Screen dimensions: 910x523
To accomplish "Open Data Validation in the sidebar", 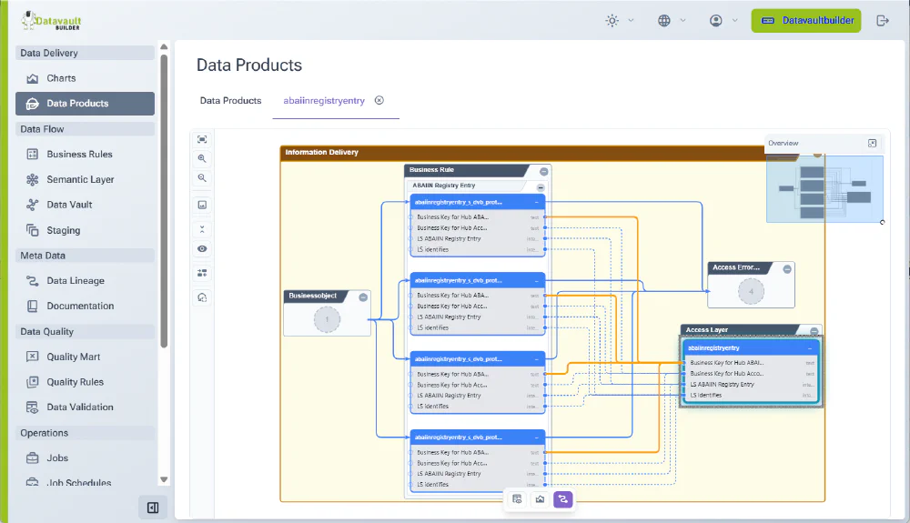I will tap(85, 407).
